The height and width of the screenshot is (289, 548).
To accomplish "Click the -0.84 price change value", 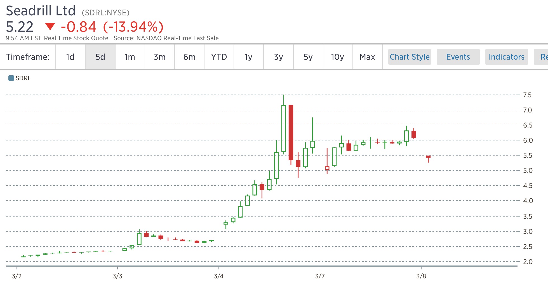I will coord(79,27).
